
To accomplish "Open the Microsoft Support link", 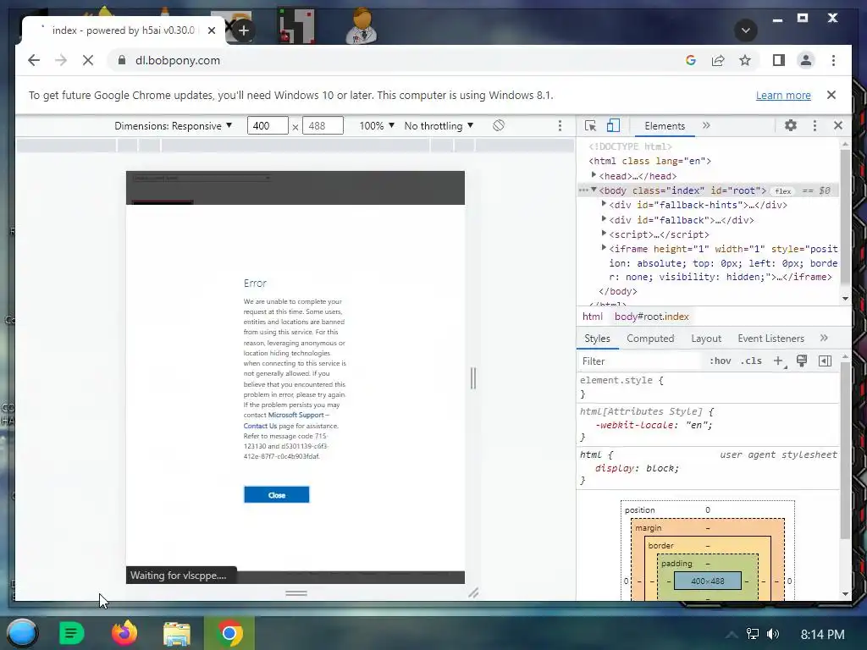I will [x=295, y=415].
